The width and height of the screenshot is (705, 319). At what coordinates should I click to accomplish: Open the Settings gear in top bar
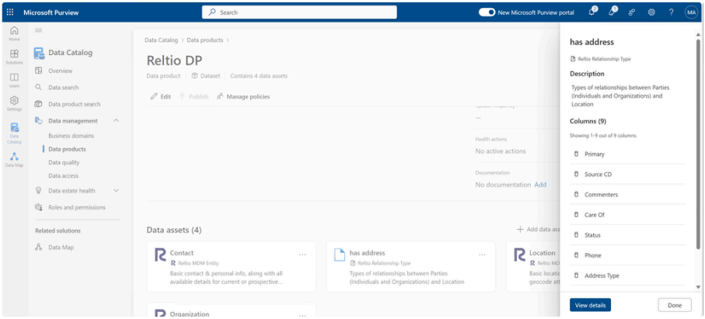651,12
